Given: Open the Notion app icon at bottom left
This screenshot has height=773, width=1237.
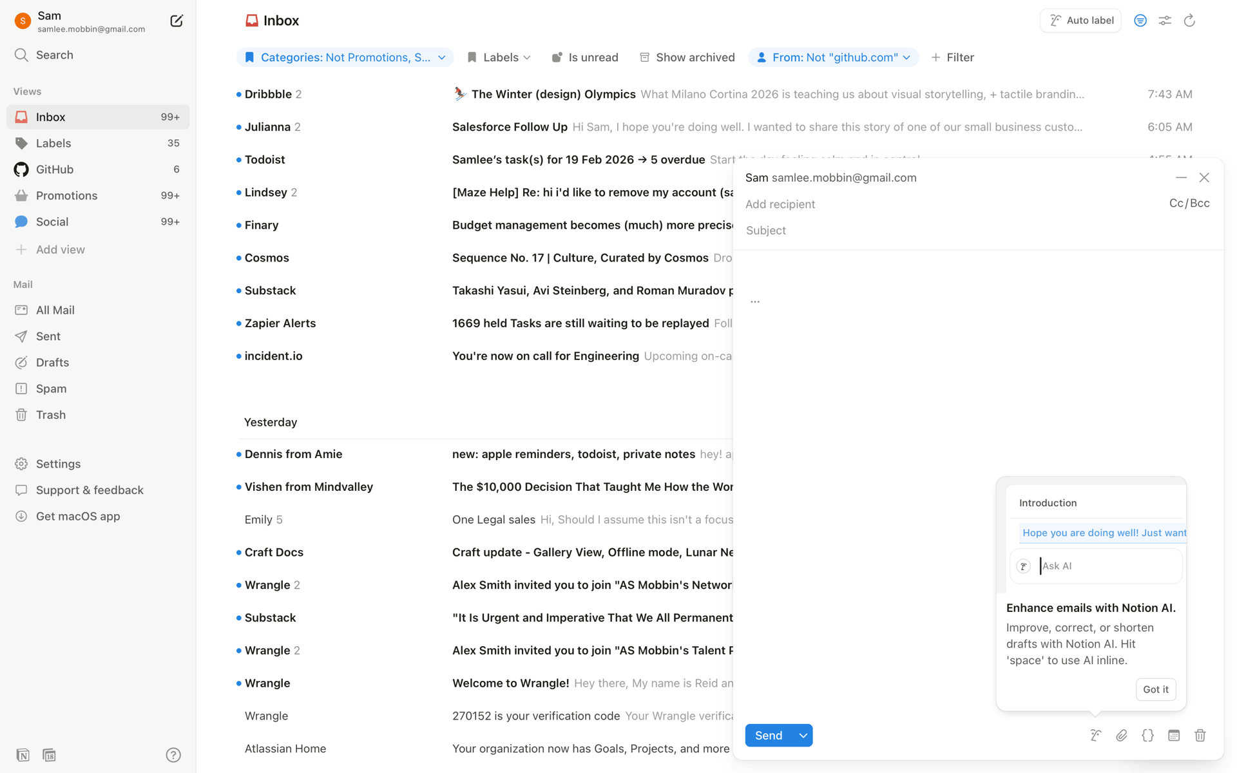Looking at the screenshot, I should tap(23, 754).
